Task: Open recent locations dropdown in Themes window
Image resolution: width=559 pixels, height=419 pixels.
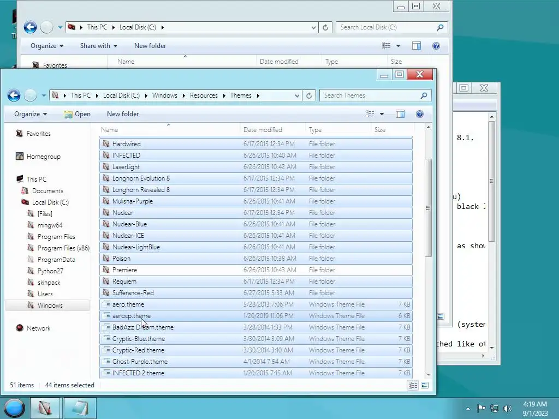Action: [x=44, y=95]
